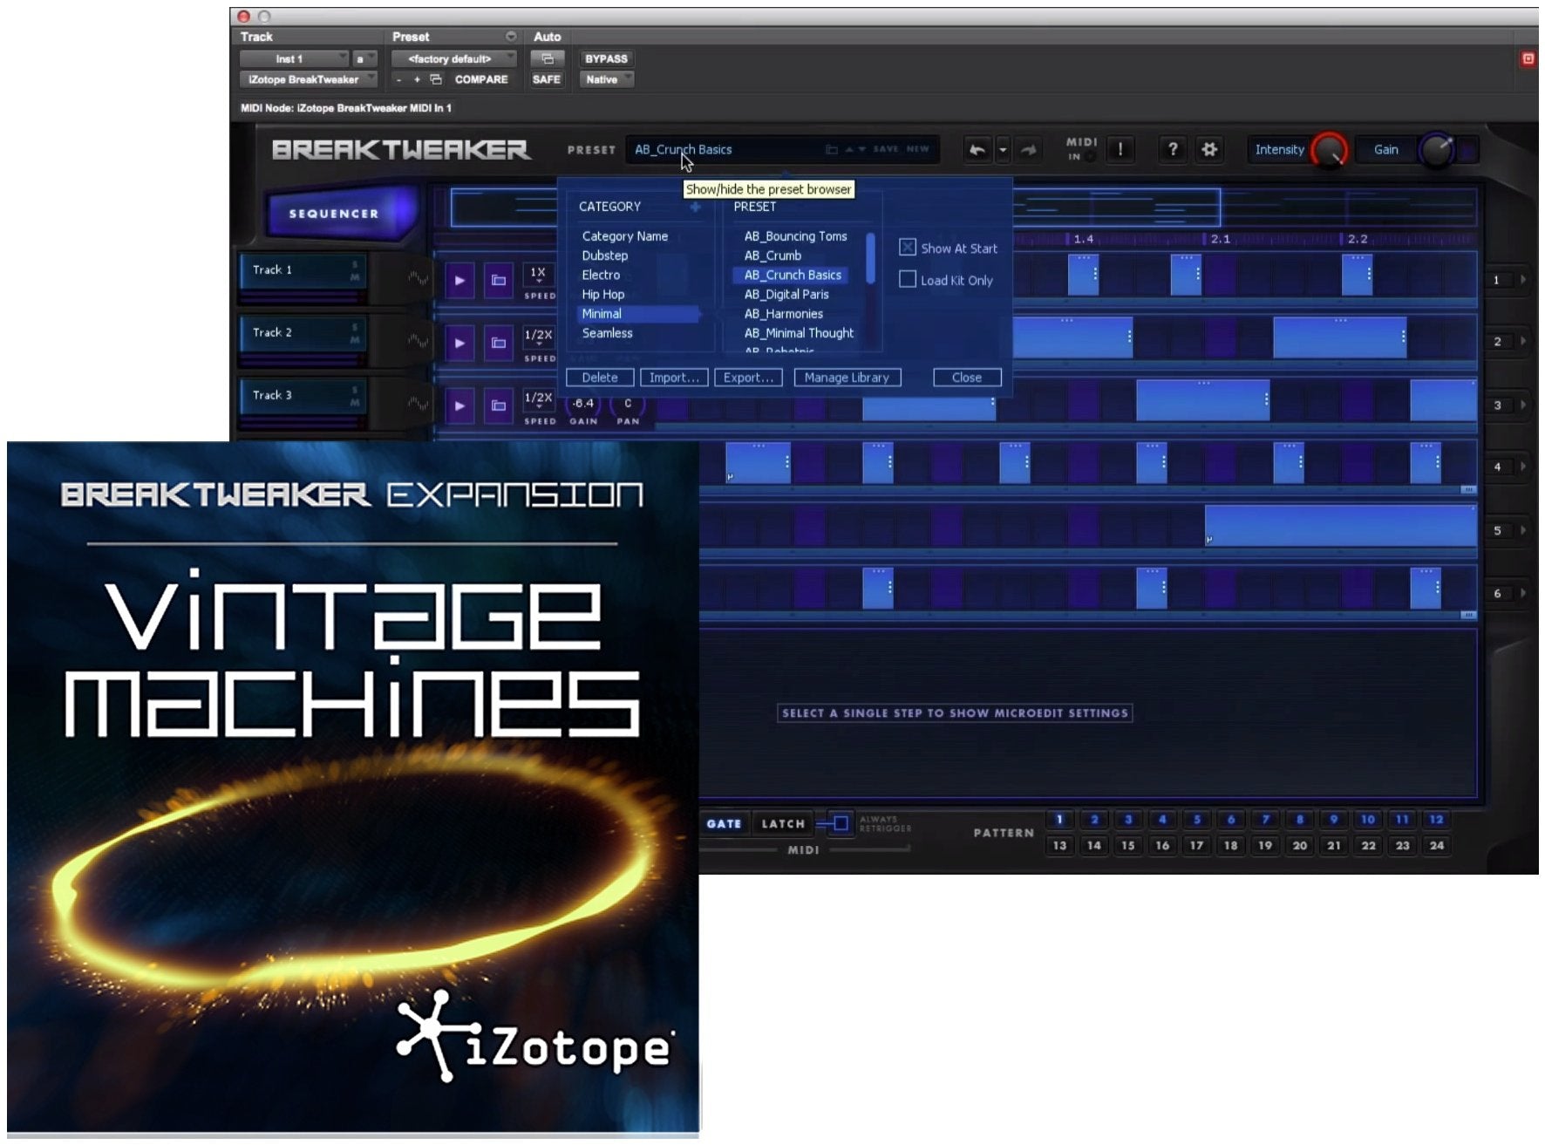This screenshot has width=1545, height=1145.
Task: Open the factory default preset dropdown
Action: [453, 59]
